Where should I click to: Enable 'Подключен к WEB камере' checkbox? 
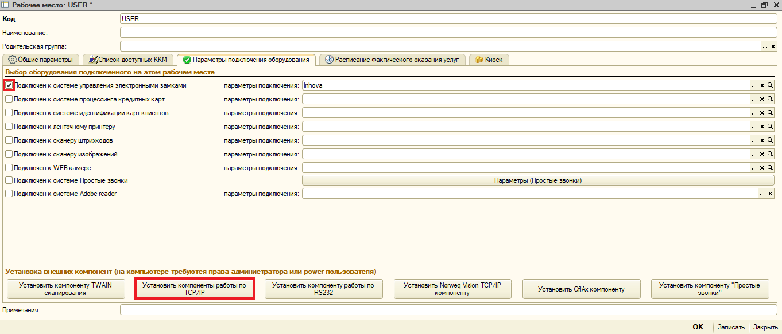click(x=9, y=168)
